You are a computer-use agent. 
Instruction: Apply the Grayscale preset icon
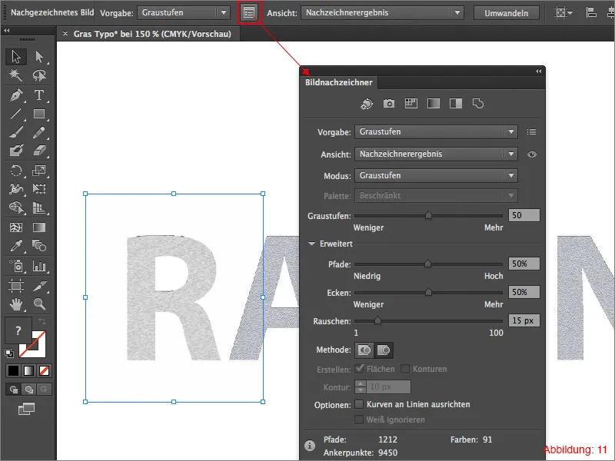coord(434,104)
